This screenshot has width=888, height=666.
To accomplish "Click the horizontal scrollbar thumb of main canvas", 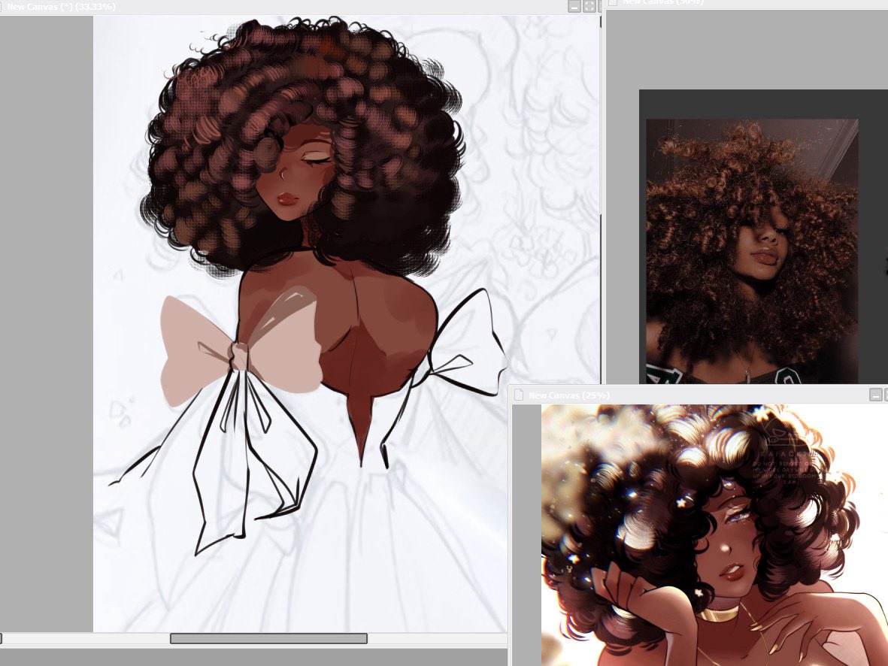I will 268,638.
